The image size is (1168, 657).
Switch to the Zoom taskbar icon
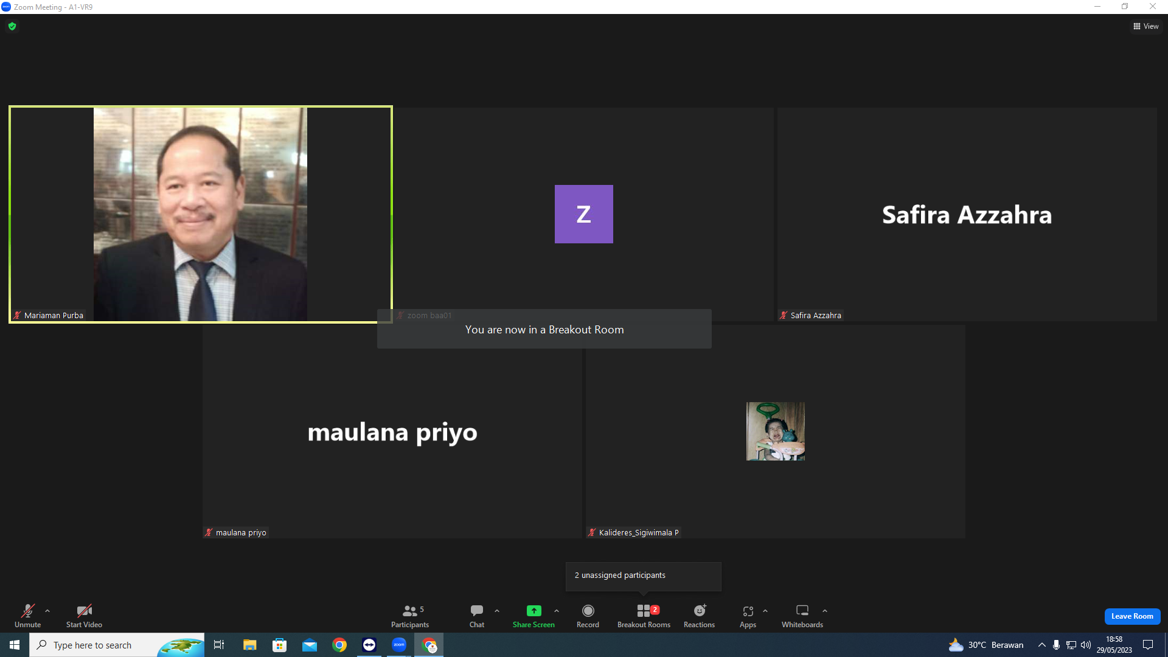(399, 645)
